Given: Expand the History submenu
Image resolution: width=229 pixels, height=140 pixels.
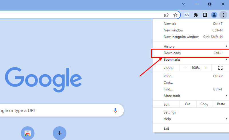Looking at the screenshot, I should pyautogui.click(x=191, y=46).
